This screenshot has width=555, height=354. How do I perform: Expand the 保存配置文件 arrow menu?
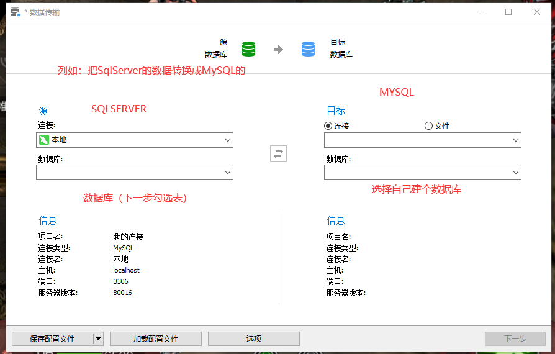click(99, 338)
